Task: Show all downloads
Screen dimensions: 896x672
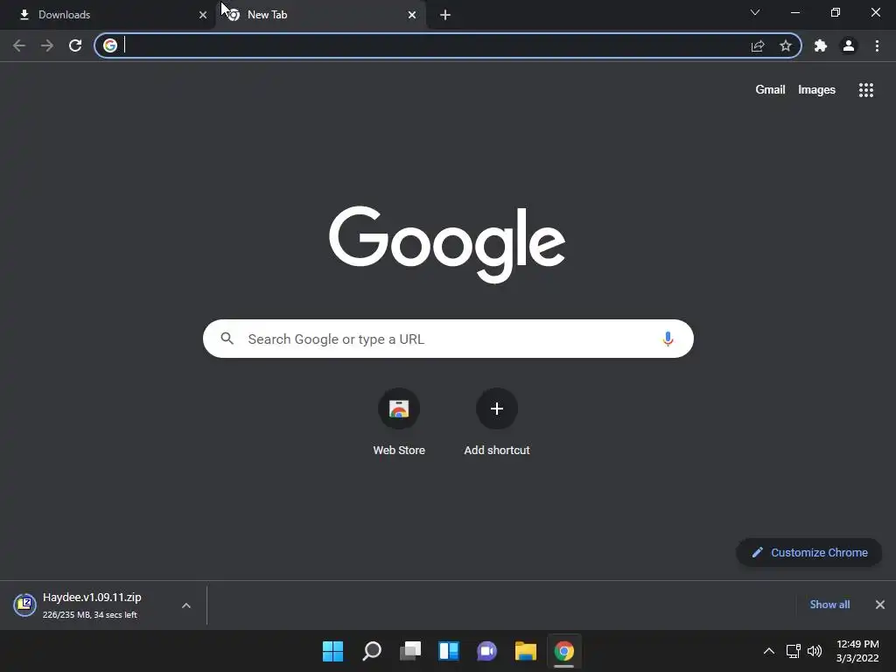Action: [829, 605]
